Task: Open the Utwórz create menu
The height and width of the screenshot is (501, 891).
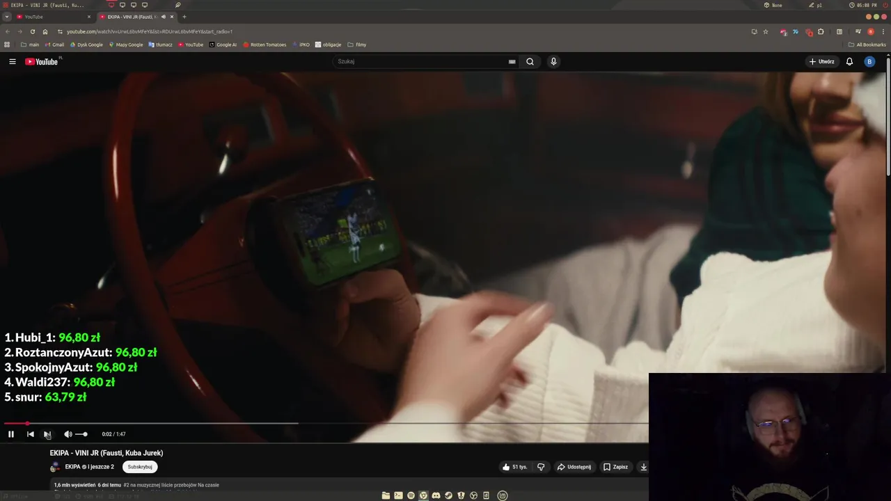Action: coord(822,61)
